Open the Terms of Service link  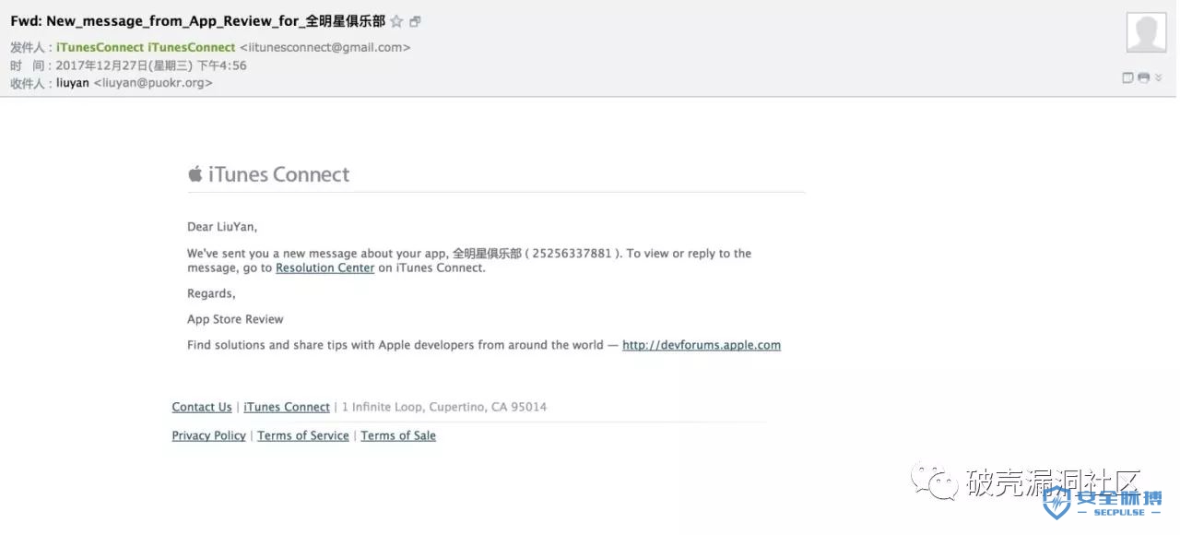click(x=303, y=435)
